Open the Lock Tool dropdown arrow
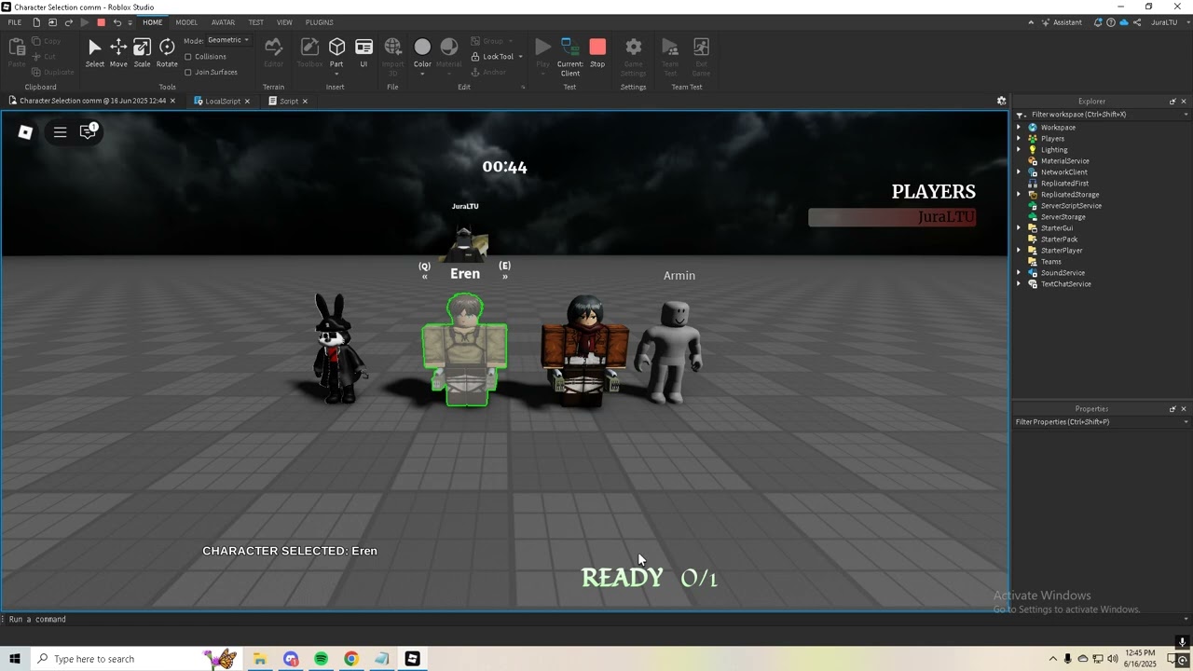The image size is (1193, 671). pos(520,57)
